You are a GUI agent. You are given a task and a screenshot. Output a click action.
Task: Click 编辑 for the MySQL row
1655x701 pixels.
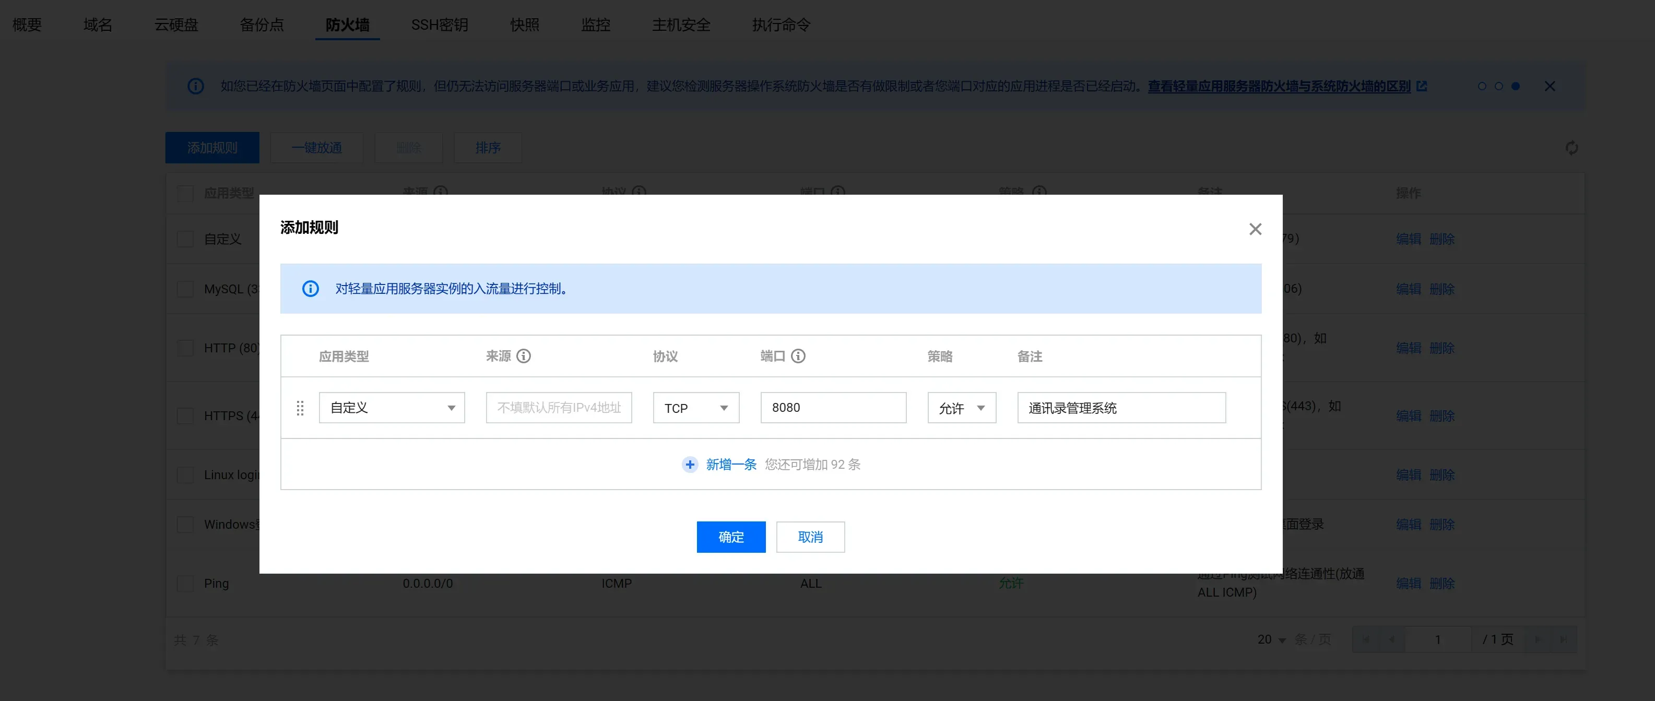point(1408,289)
